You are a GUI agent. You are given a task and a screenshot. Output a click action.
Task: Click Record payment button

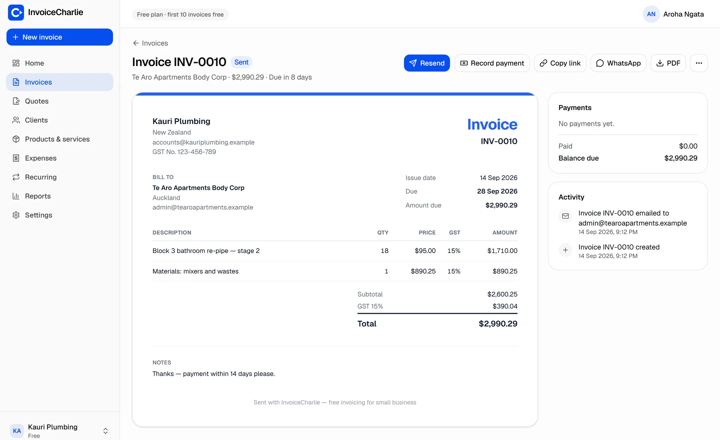492,63
